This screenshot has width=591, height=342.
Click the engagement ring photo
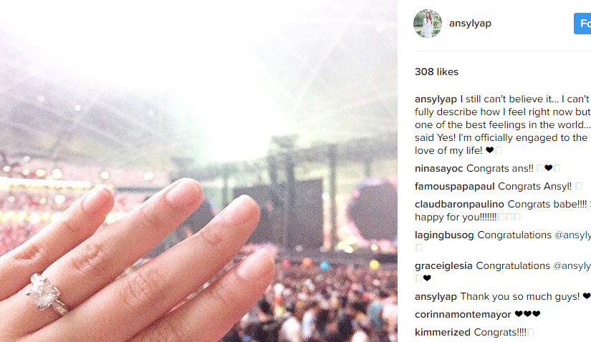coord(198,171)
